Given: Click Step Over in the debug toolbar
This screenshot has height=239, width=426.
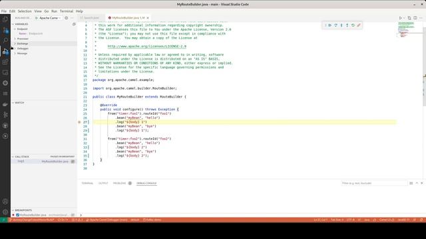Looking at the screenshot, I should (x=335, y=25).
